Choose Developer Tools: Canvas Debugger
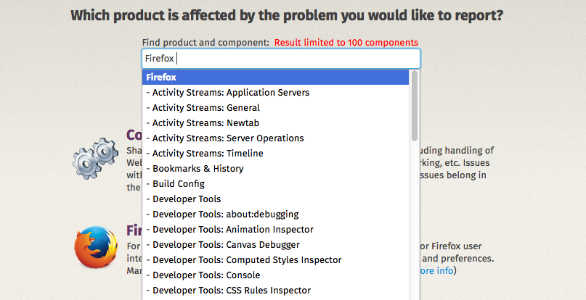586x300 pixels. 275,245
